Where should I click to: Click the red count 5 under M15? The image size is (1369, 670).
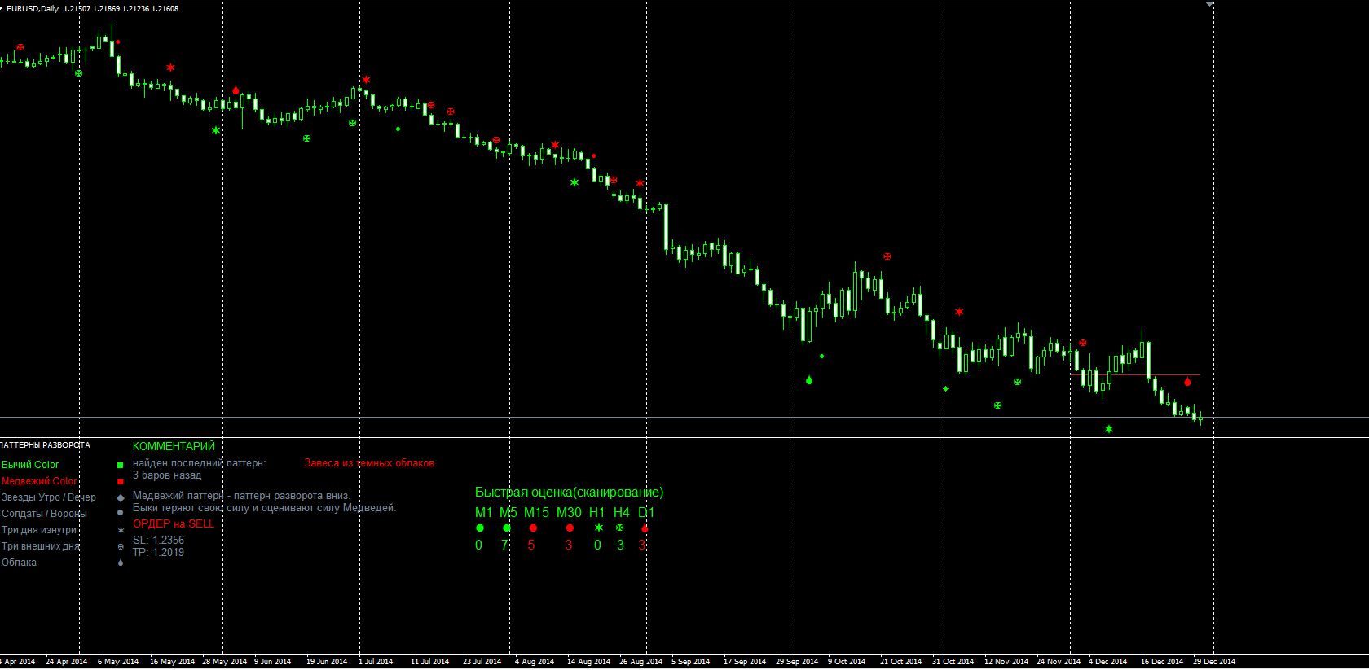pos(531,545)
